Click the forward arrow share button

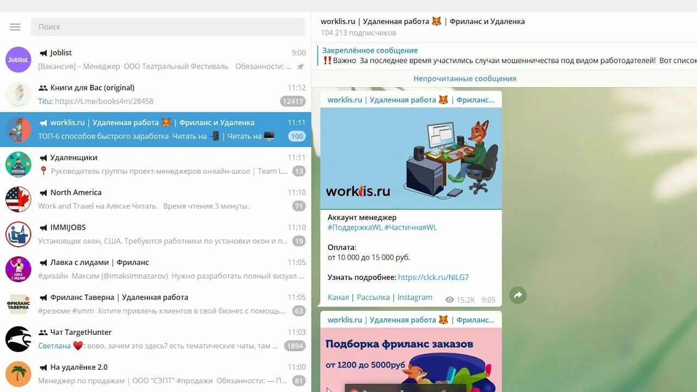(518, 295)
